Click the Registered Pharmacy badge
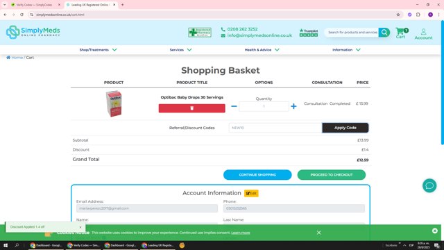Image resolution: width=444 pixels, height=250 pixels. point(200,33)
